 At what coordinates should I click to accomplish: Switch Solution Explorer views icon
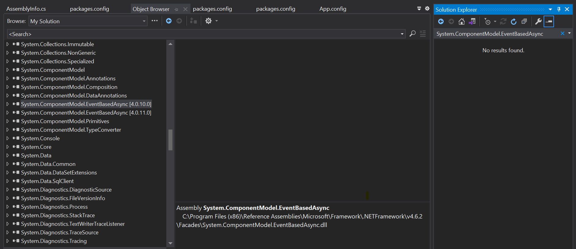click(x=472, y=21)
